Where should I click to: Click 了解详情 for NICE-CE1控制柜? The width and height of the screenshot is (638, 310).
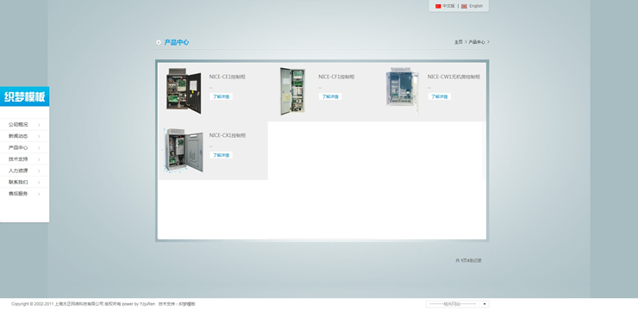click(x=221, y=96)
